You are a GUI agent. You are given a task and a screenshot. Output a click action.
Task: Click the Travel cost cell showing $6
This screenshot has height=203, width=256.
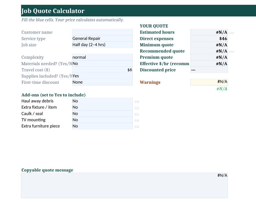click(x=102, y=70)
